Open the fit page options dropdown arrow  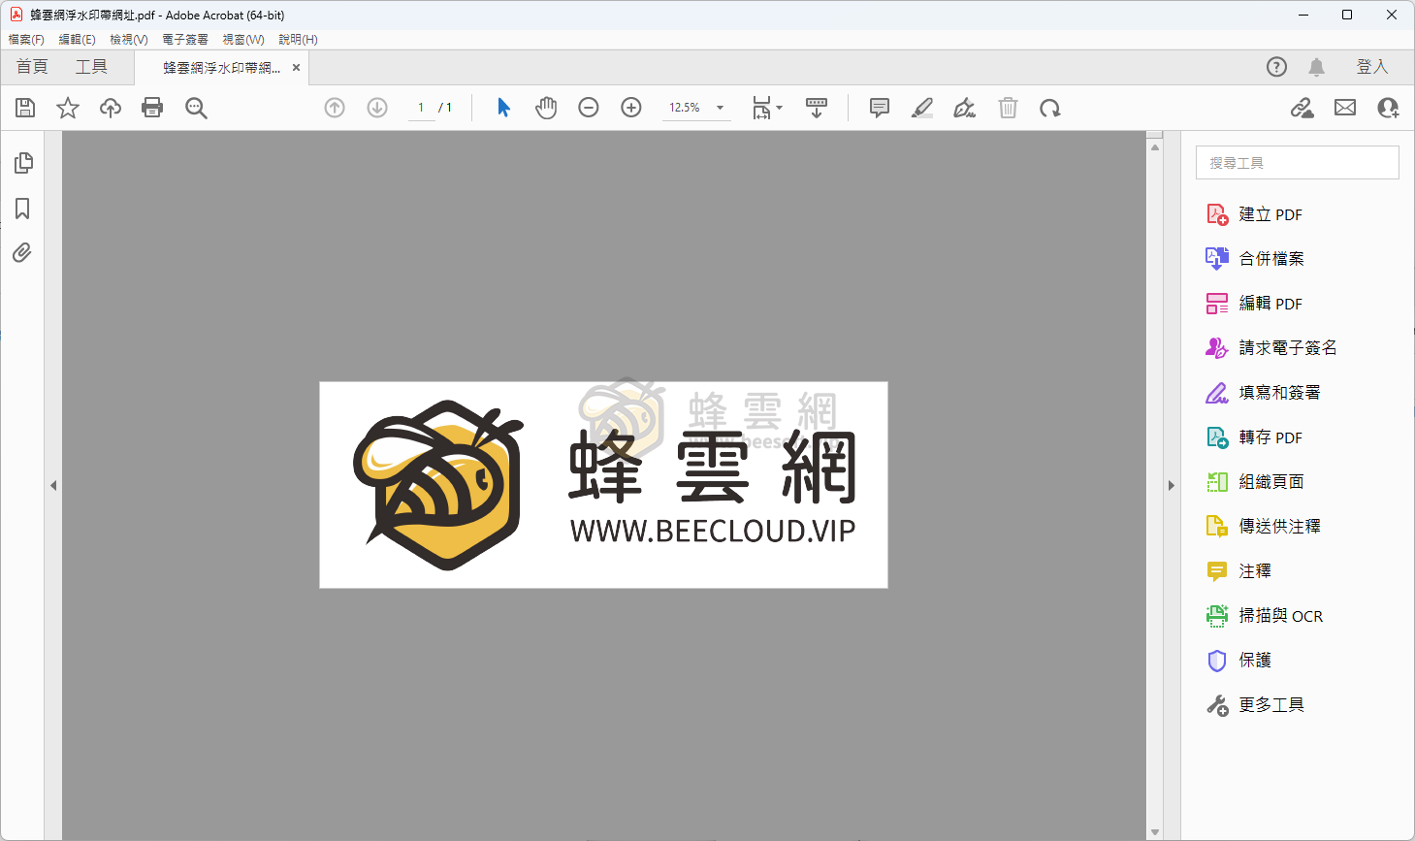(x=780, y=108)
